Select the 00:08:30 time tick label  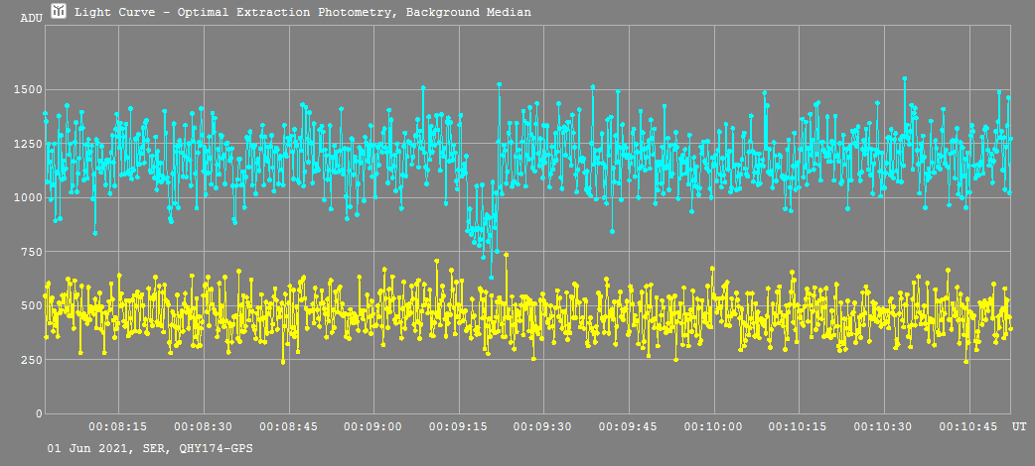[203, 426]
